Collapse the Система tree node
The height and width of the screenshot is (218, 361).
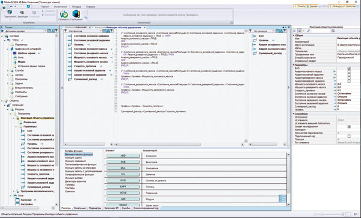[2, 36]
